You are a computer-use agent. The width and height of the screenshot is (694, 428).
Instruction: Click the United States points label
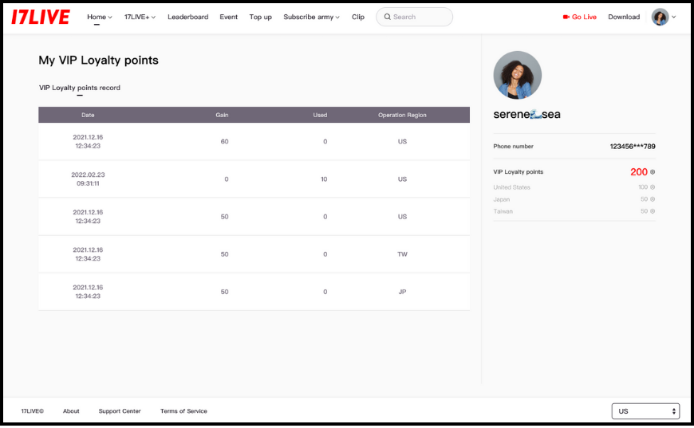pyautogui.click(x=511, y=187)
